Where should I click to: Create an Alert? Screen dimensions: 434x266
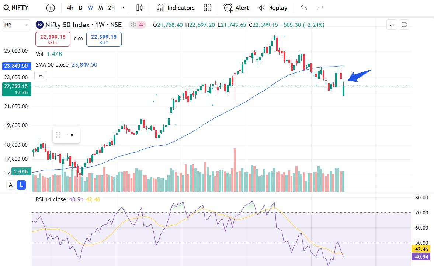point(236,8)
